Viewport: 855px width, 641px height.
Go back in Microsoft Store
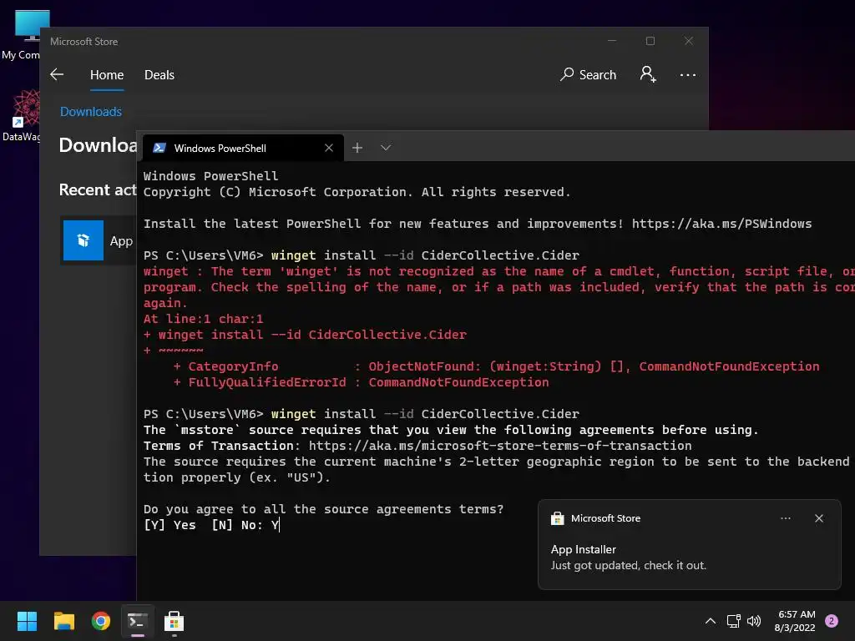(57, 74)
